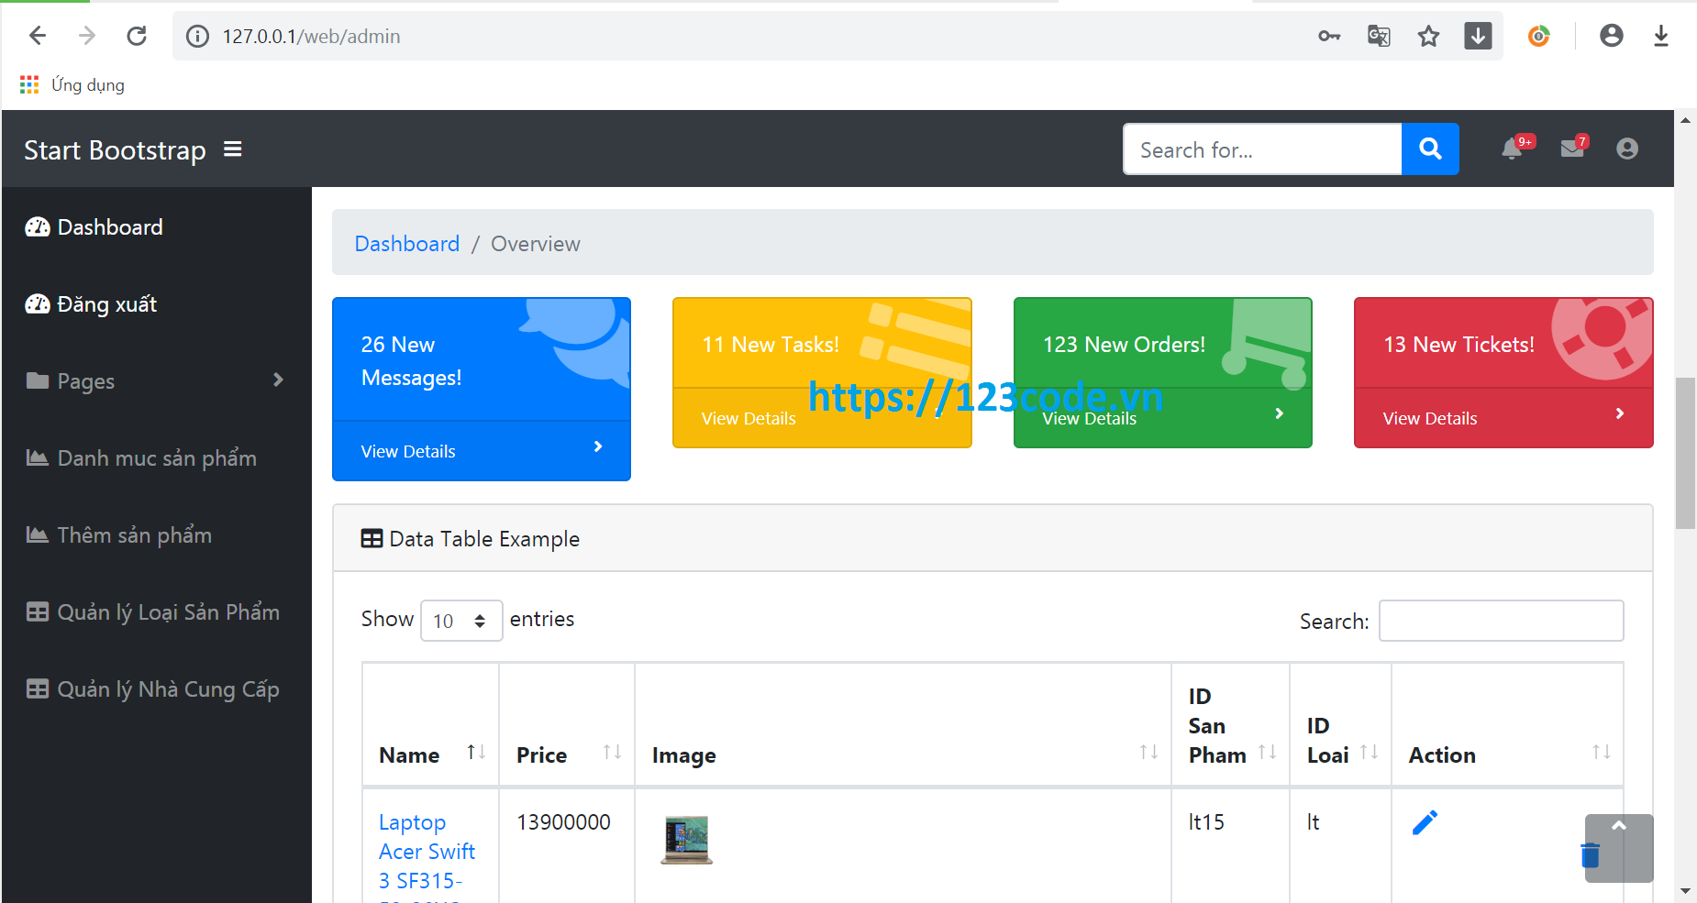Delete the product using the trash icon
The image size is (1697, 903).
(x=1590, y=856)
